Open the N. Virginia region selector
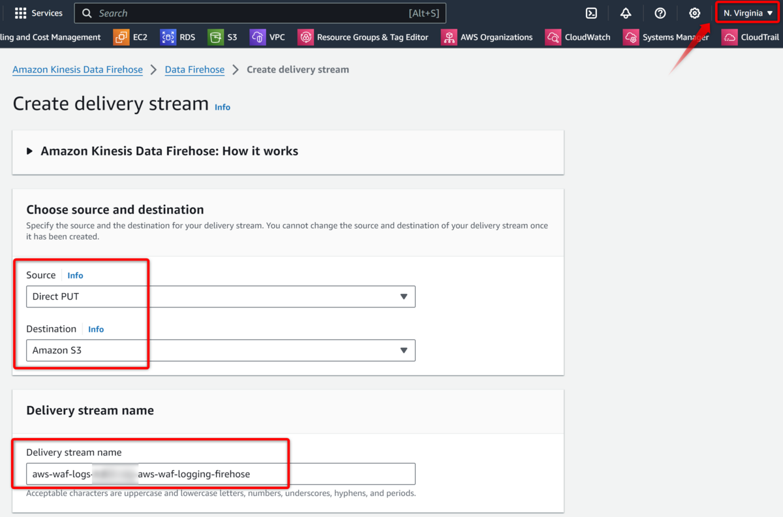783x517 pixels. pos(748,13)
